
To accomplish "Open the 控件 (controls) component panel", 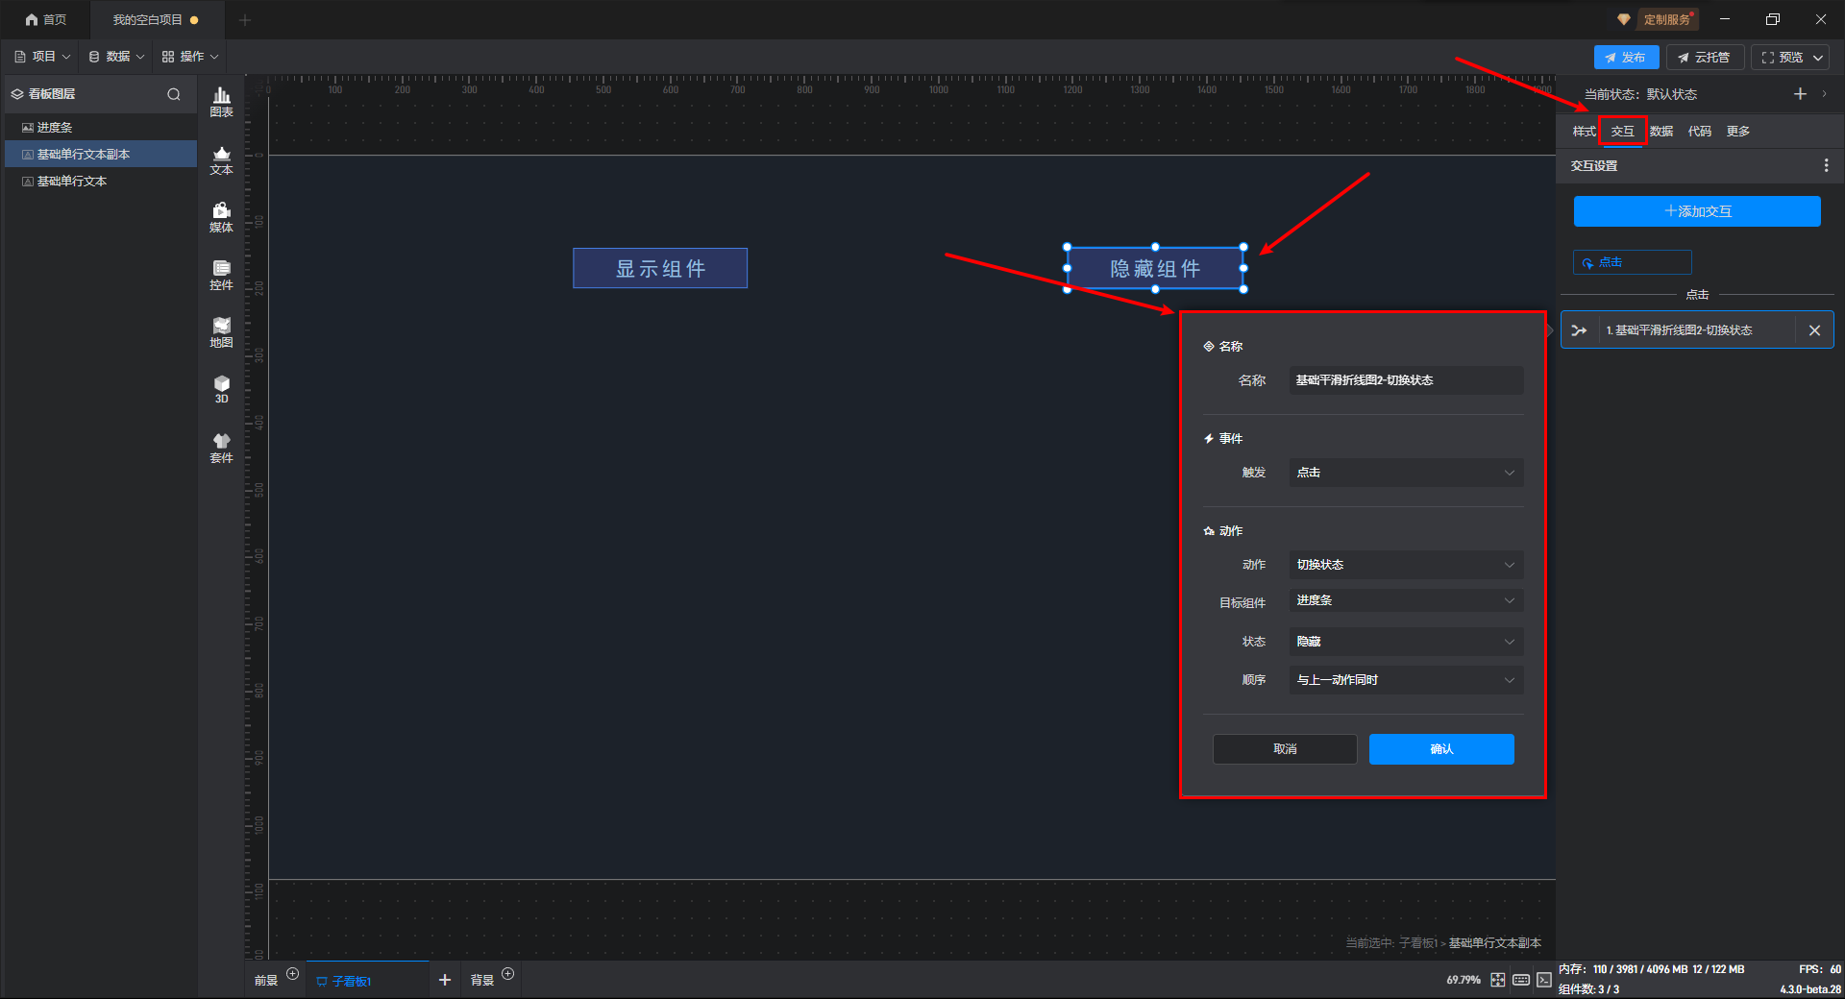I will pos(221,275).
